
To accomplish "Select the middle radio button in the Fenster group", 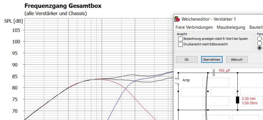I will pos(260,43).
